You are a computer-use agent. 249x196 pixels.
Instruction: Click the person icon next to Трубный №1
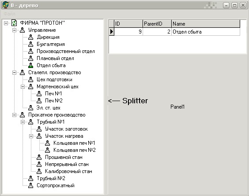30,122
